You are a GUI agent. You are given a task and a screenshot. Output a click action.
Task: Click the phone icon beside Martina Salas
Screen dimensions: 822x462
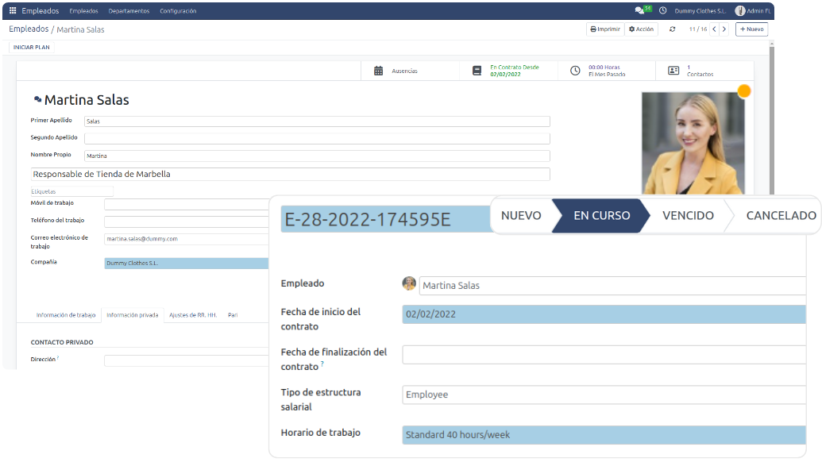[x=37, y=98]
